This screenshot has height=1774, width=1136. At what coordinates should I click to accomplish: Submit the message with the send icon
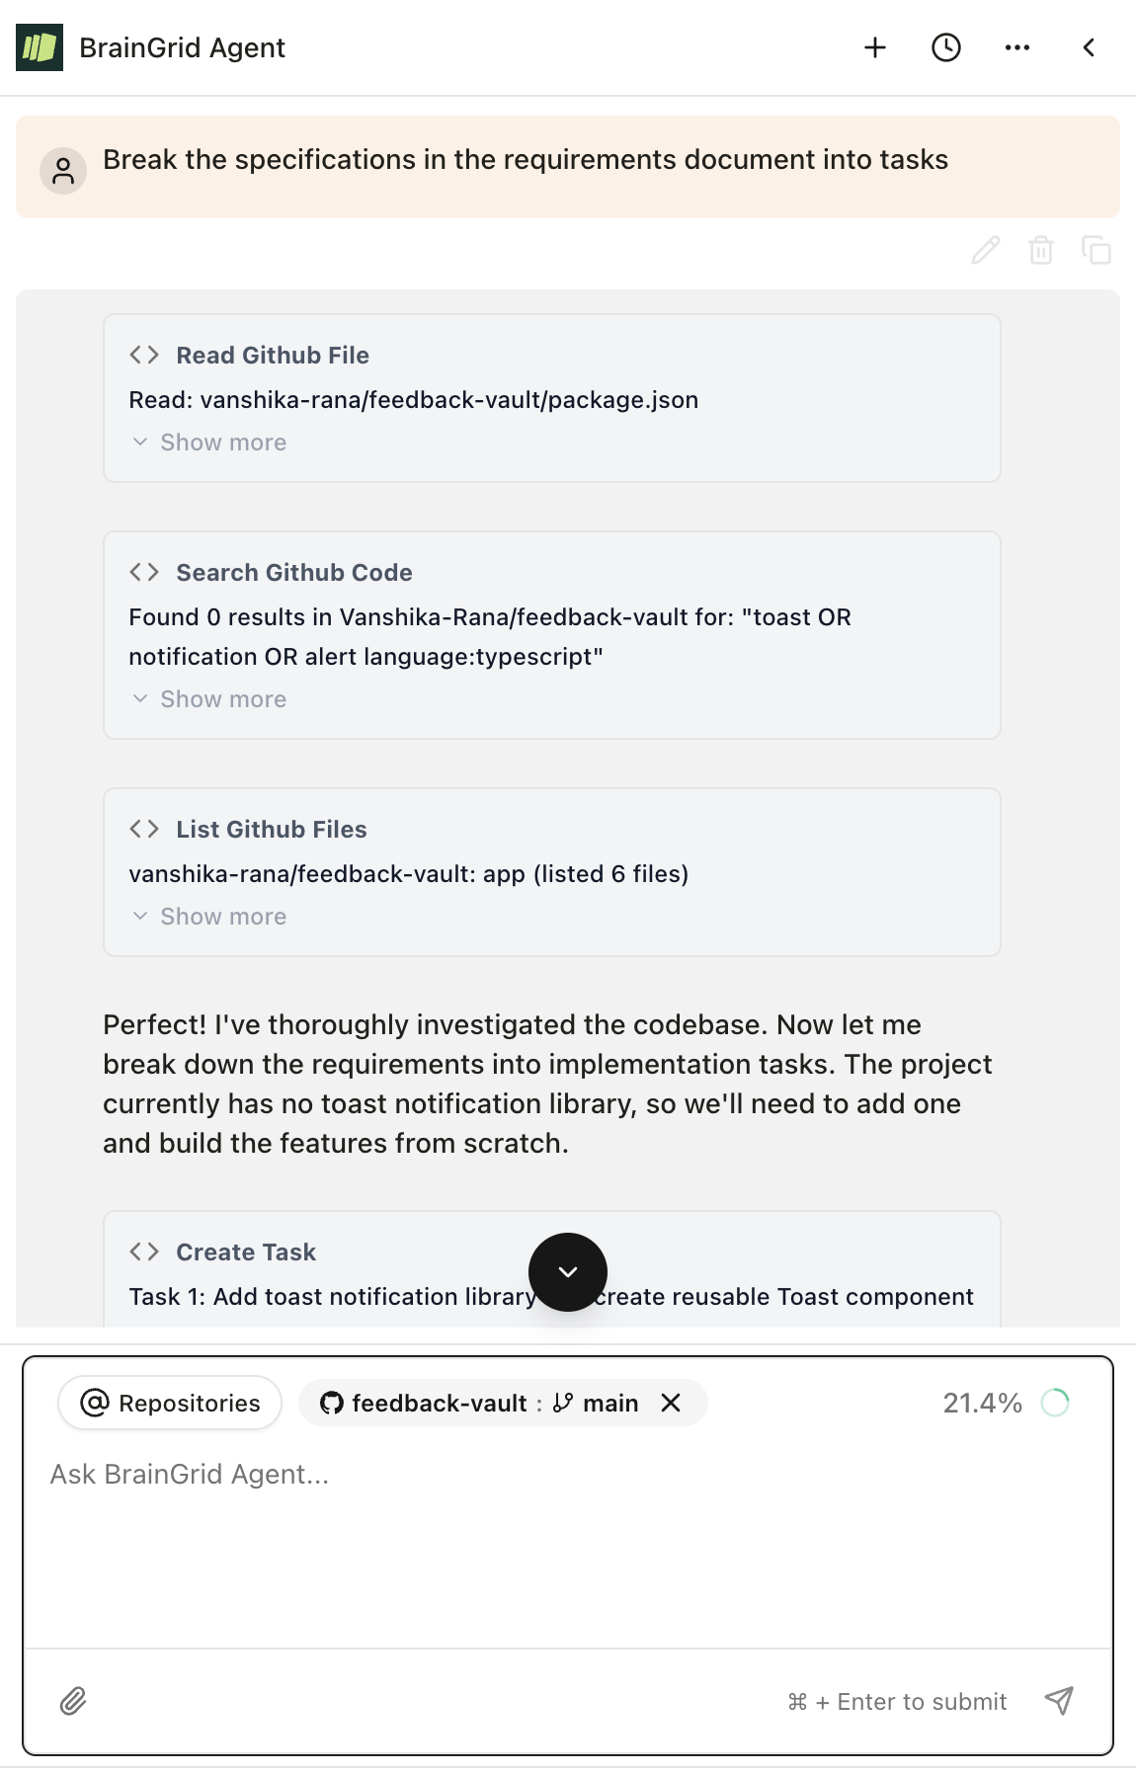click(x=1059, y=1701)
